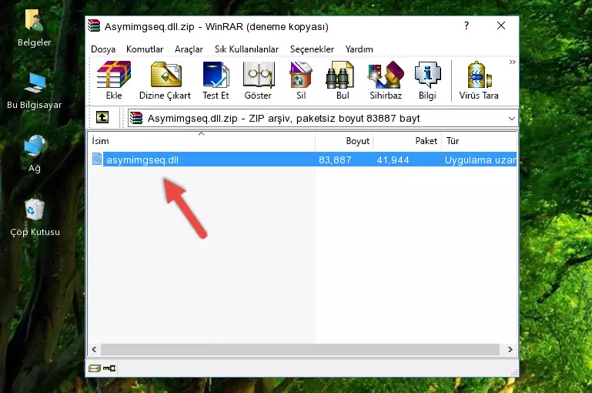592x393 pixels.
Task: Open the Dosya menu
Action: [103, 49]
